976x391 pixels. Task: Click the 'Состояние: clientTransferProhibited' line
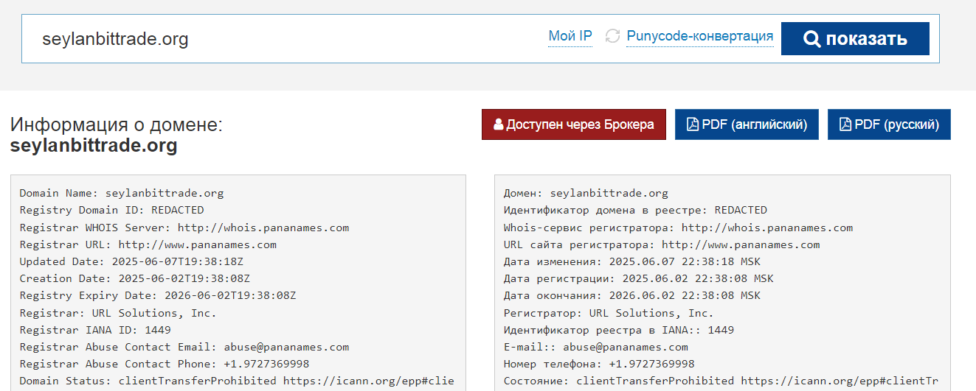pos(721,381)
